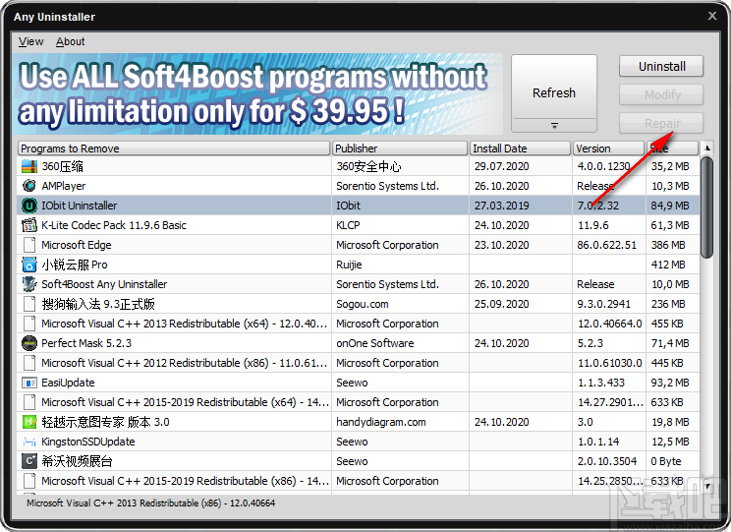Sort by Version column header
731x532 pixels.
point(609,148)
